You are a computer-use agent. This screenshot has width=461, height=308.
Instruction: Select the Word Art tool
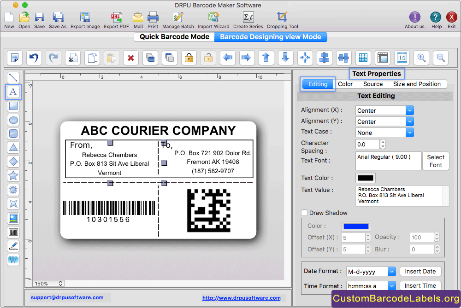coord(13,260)
